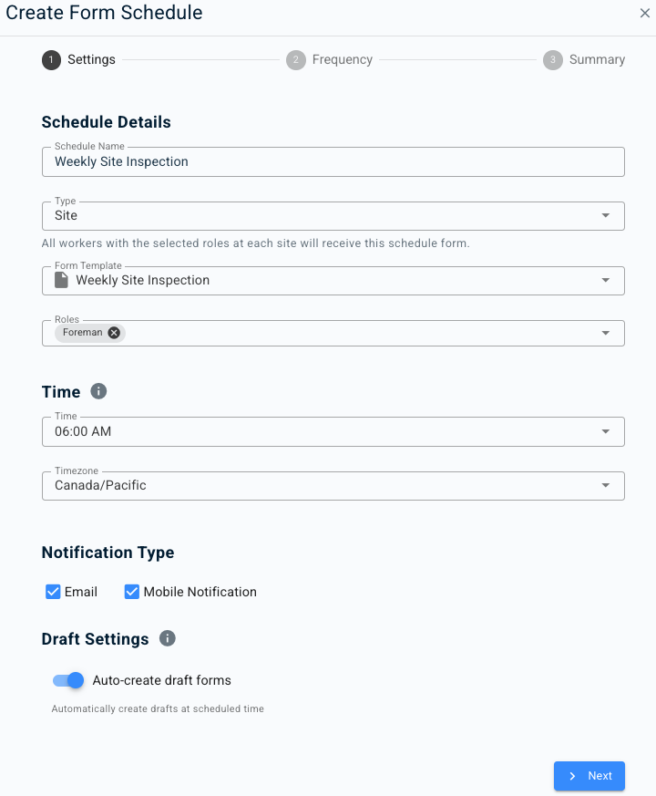Image resolution: width=656 pixels, height=796 pixels.
Task: Expand the Form Template dropdown
Action: click(606, 281)
